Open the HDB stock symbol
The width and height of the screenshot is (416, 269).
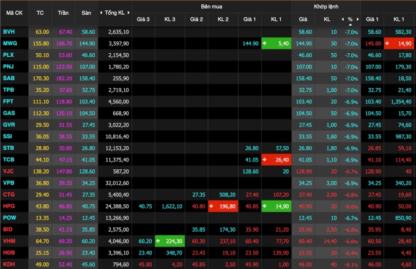[9, 253]
